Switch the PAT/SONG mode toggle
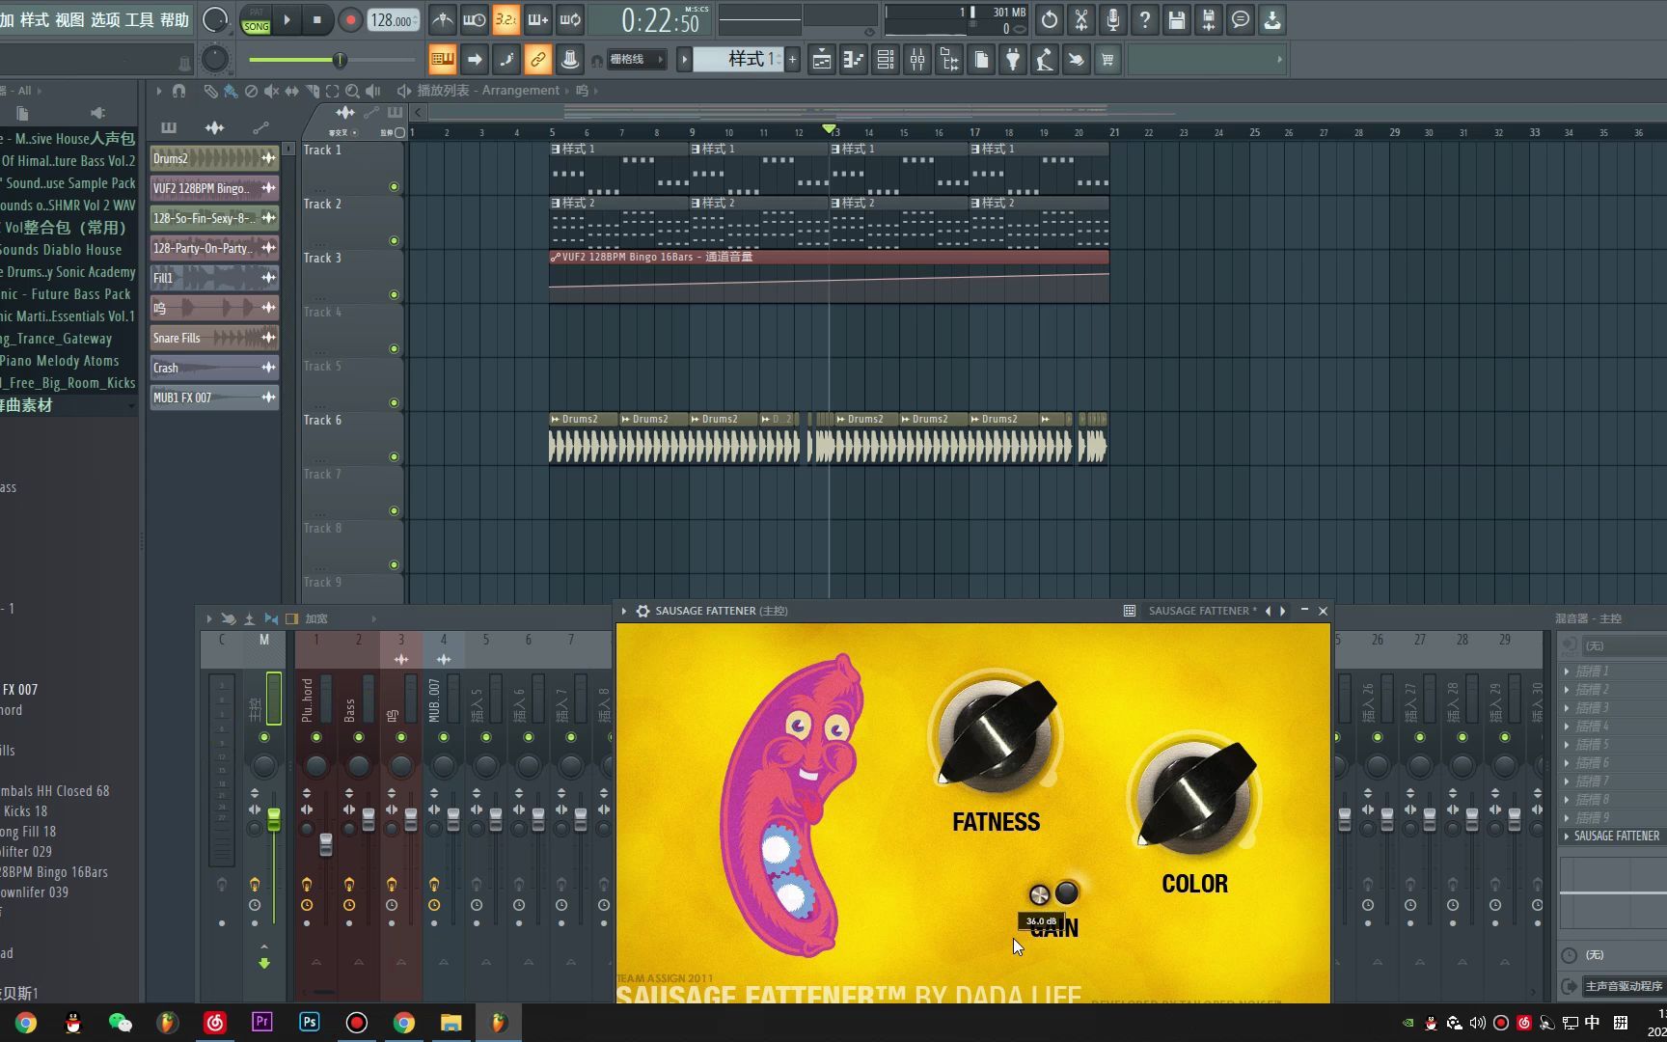This screenshot has height=1042, width=1667. (x=256, y=20)
